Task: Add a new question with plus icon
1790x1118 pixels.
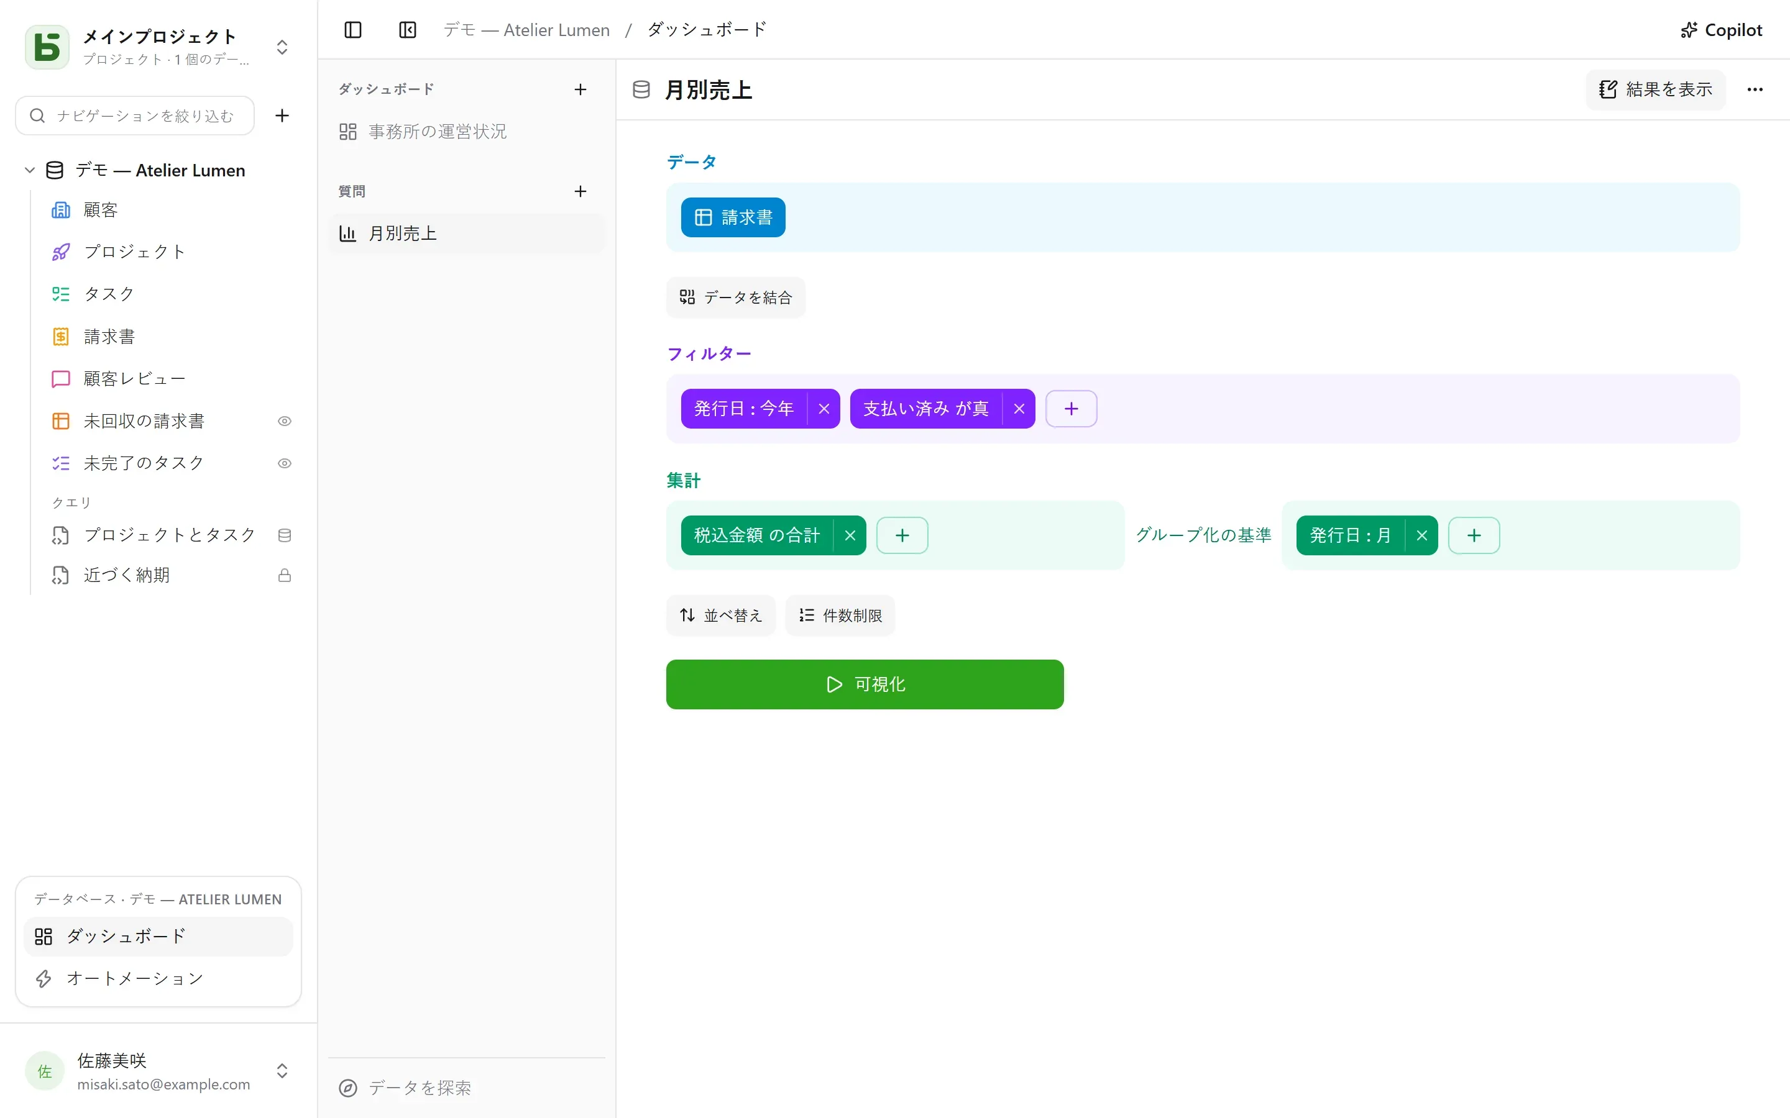Action: pyautogui.click(x=581, y=191)
